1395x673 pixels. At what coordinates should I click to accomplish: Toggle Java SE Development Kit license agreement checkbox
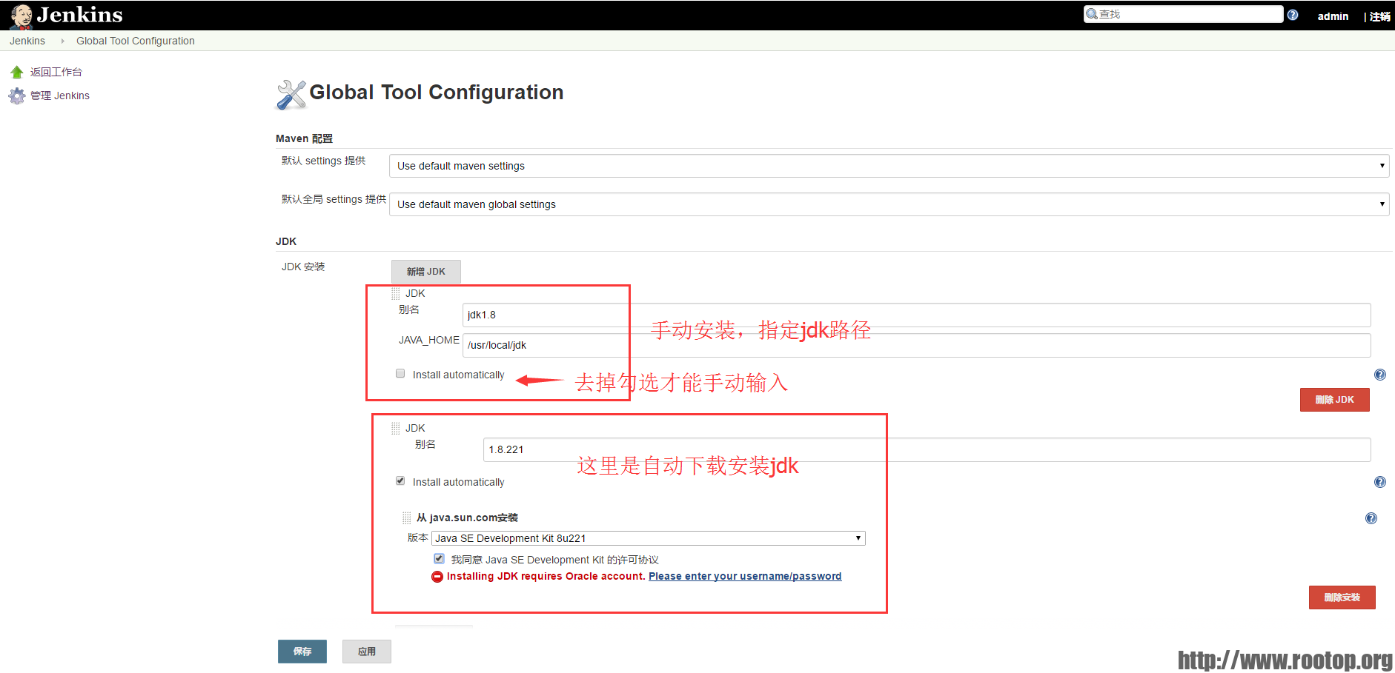pos(439,558)
